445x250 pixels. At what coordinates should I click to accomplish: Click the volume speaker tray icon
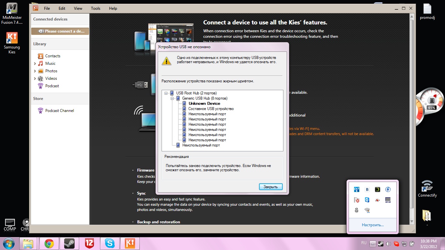coord(388,243)
